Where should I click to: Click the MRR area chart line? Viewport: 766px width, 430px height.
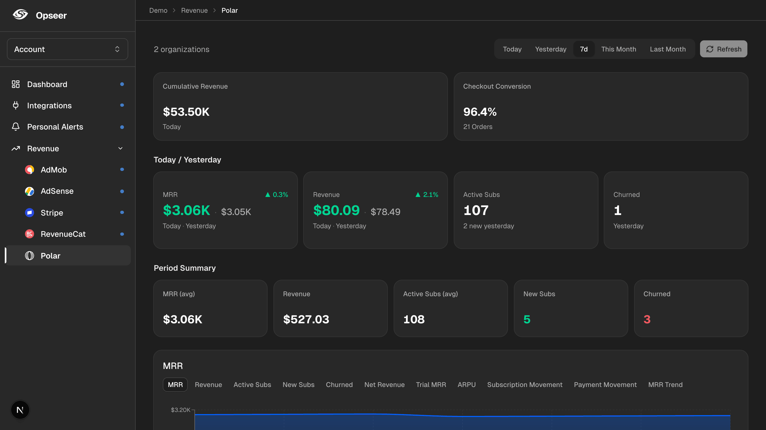click(462, 415)
